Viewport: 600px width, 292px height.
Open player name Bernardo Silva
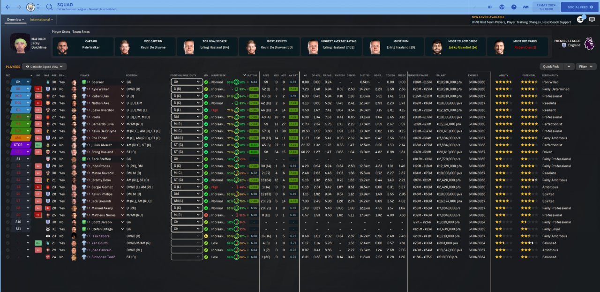click(x=103, y=124)
